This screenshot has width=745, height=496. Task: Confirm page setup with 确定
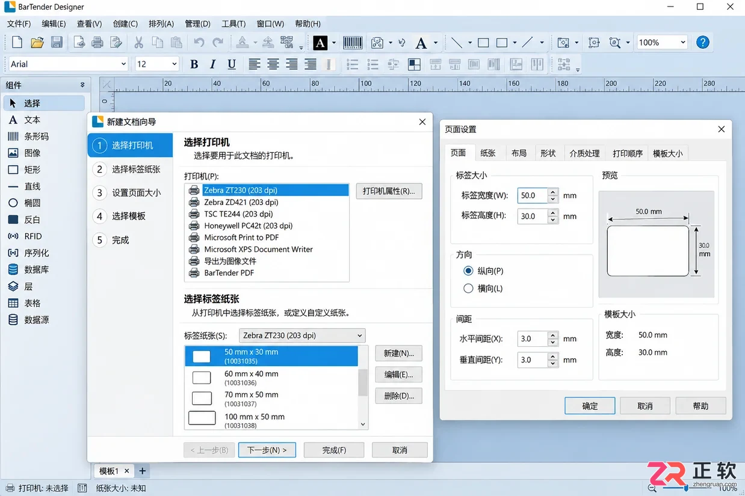pos(590,406)
